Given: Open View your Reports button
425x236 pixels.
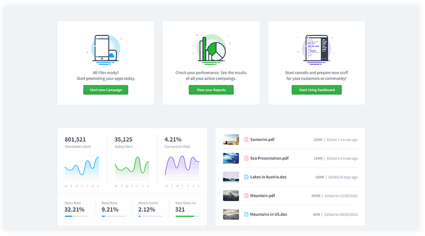Looking at the screenshot, I should tap(211, 90).
